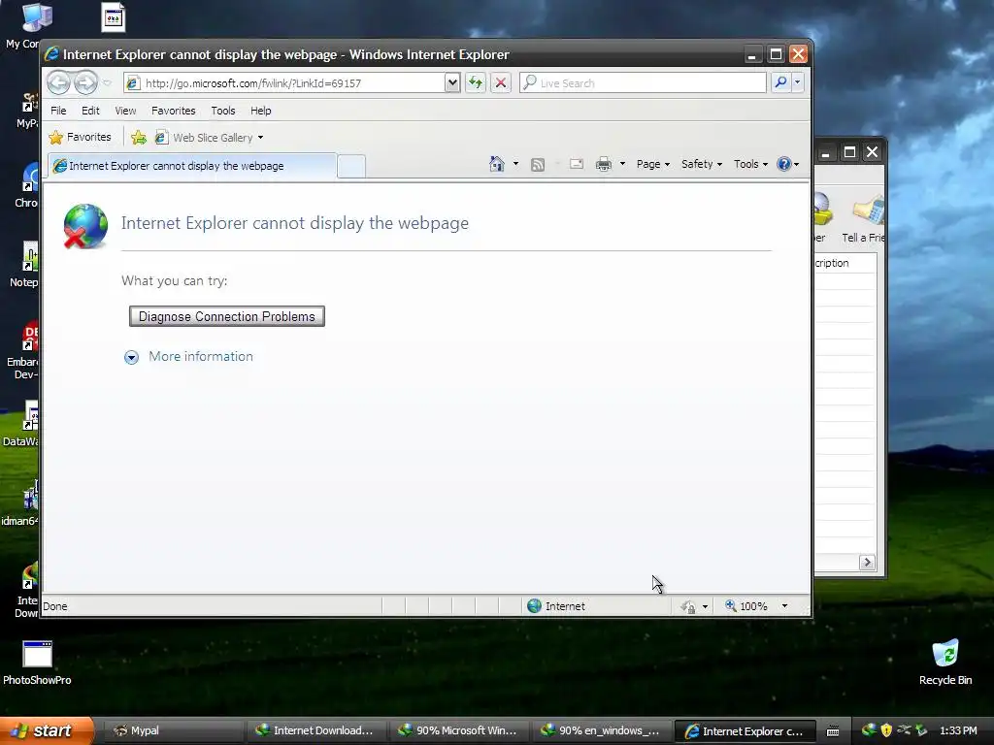
Task: Click the RSS Feeds icon
Action: tap(538, 165)
